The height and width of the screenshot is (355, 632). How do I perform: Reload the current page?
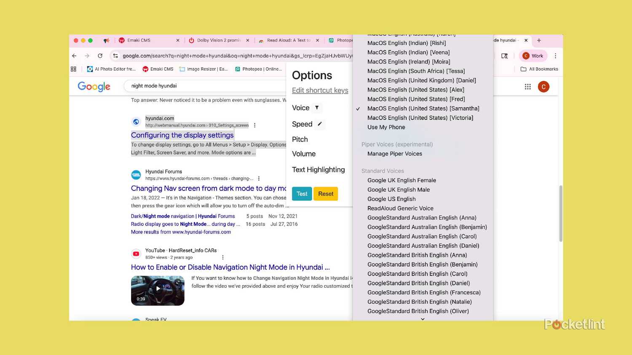pyautogui.click(x=100, y=56)
